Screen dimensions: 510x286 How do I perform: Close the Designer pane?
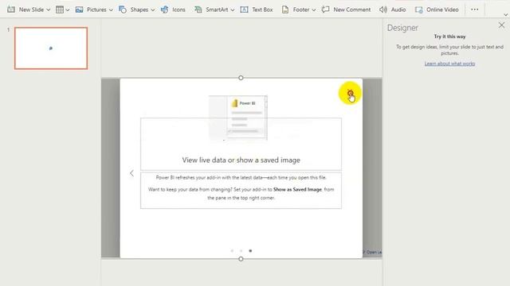[501, 25]
